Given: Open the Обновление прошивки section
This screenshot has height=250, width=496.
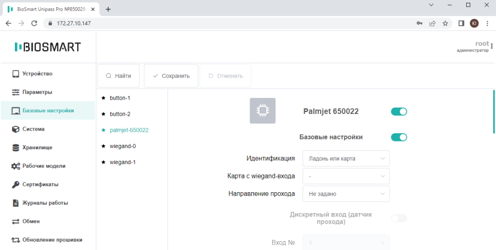Looking at the screenshot, I should point(48,240).
